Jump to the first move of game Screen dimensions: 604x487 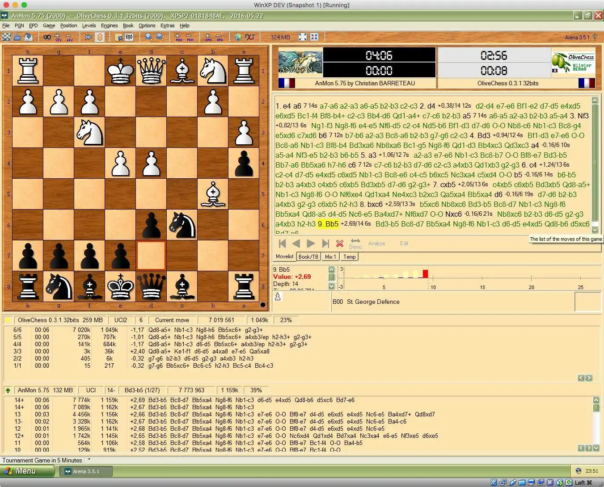click(x=282, y=243)
